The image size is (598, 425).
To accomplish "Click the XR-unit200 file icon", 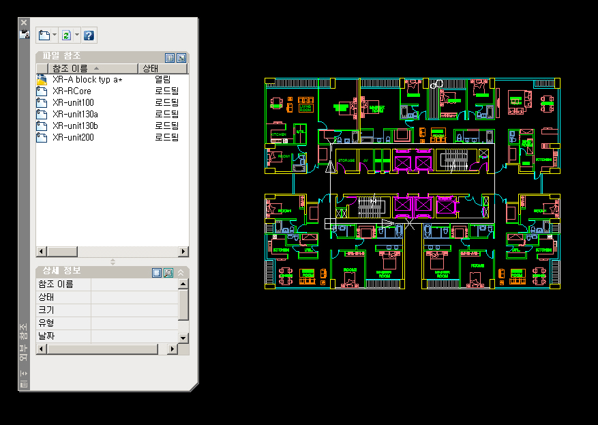I will (42, 138).
